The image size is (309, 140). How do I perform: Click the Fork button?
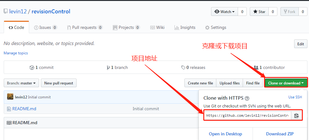tap(289, 12)
